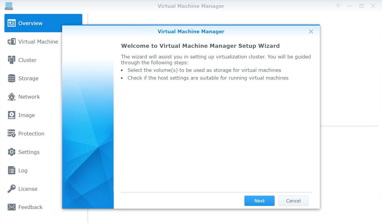Click the Virtual Machine Manager app icon

[9, 6]
